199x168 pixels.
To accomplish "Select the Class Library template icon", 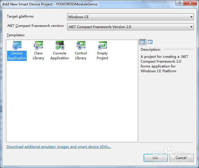I will (38, 46).
